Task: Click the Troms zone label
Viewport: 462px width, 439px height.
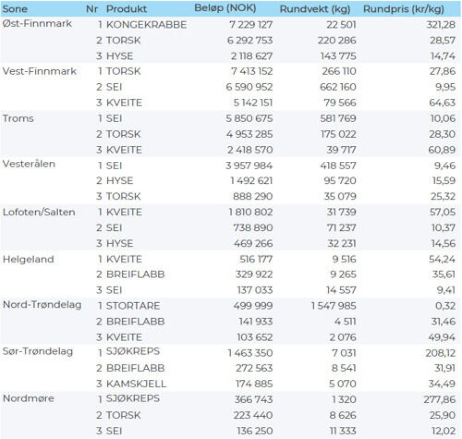Action: [18, 118]
